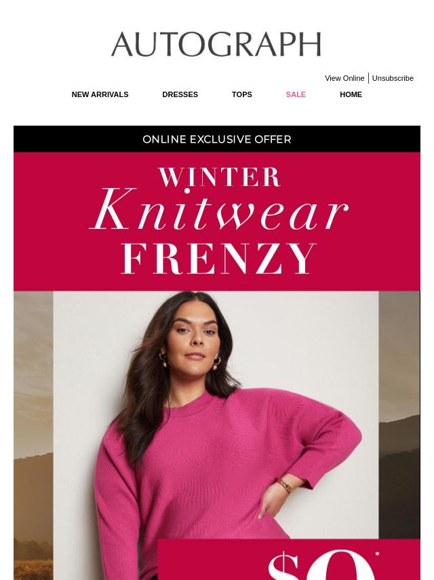Click the FRENZY headline text
Viewport: 434px width, 580px height.
(218, 259)
